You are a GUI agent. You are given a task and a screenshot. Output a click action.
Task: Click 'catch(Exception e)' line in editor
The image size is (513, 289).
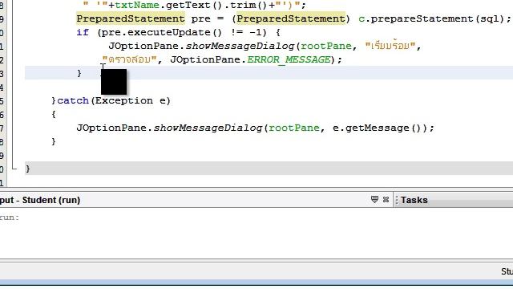[111, 100]
